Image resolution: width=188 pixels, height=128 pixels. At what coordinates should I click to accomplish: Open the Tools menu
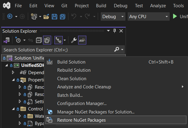[178, 6]
